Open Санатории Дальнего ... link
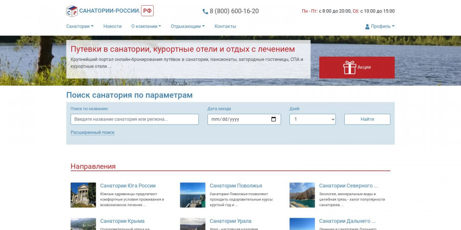 tap(347, 221)
